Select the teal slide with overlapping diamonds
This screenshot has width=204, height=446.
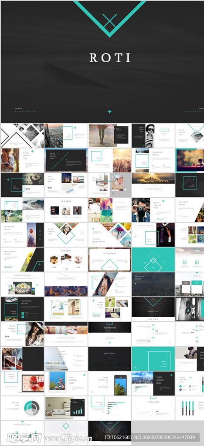point(153,260)
